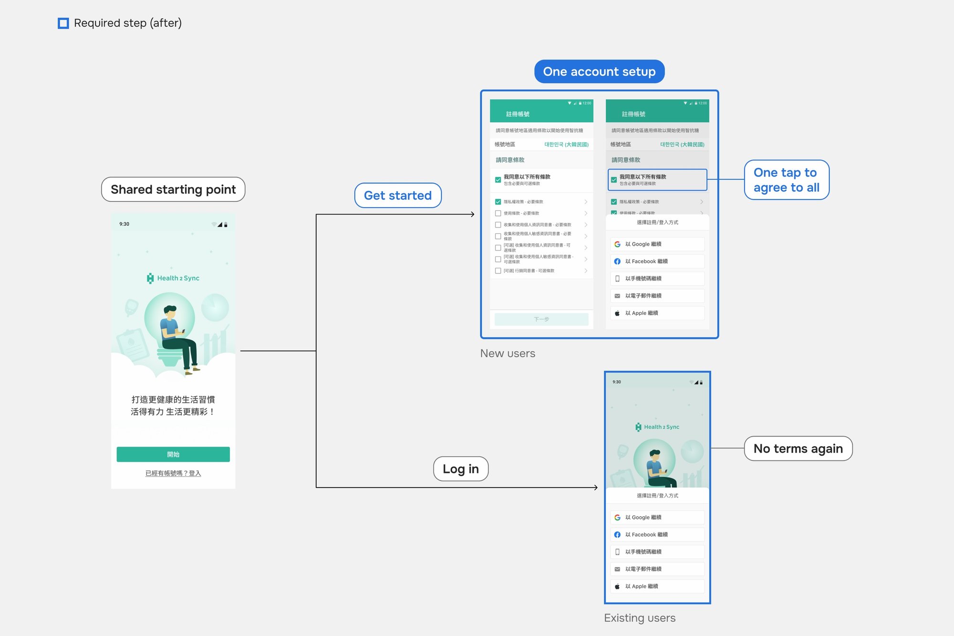Click the seated man illustration on the starting screen
The image size is (954, 636).
coord(178,340)
